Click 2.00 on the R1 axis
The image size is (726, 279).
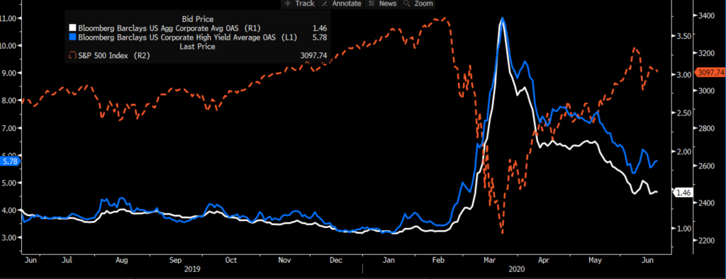pyautogui.click(x=684, y=152)
